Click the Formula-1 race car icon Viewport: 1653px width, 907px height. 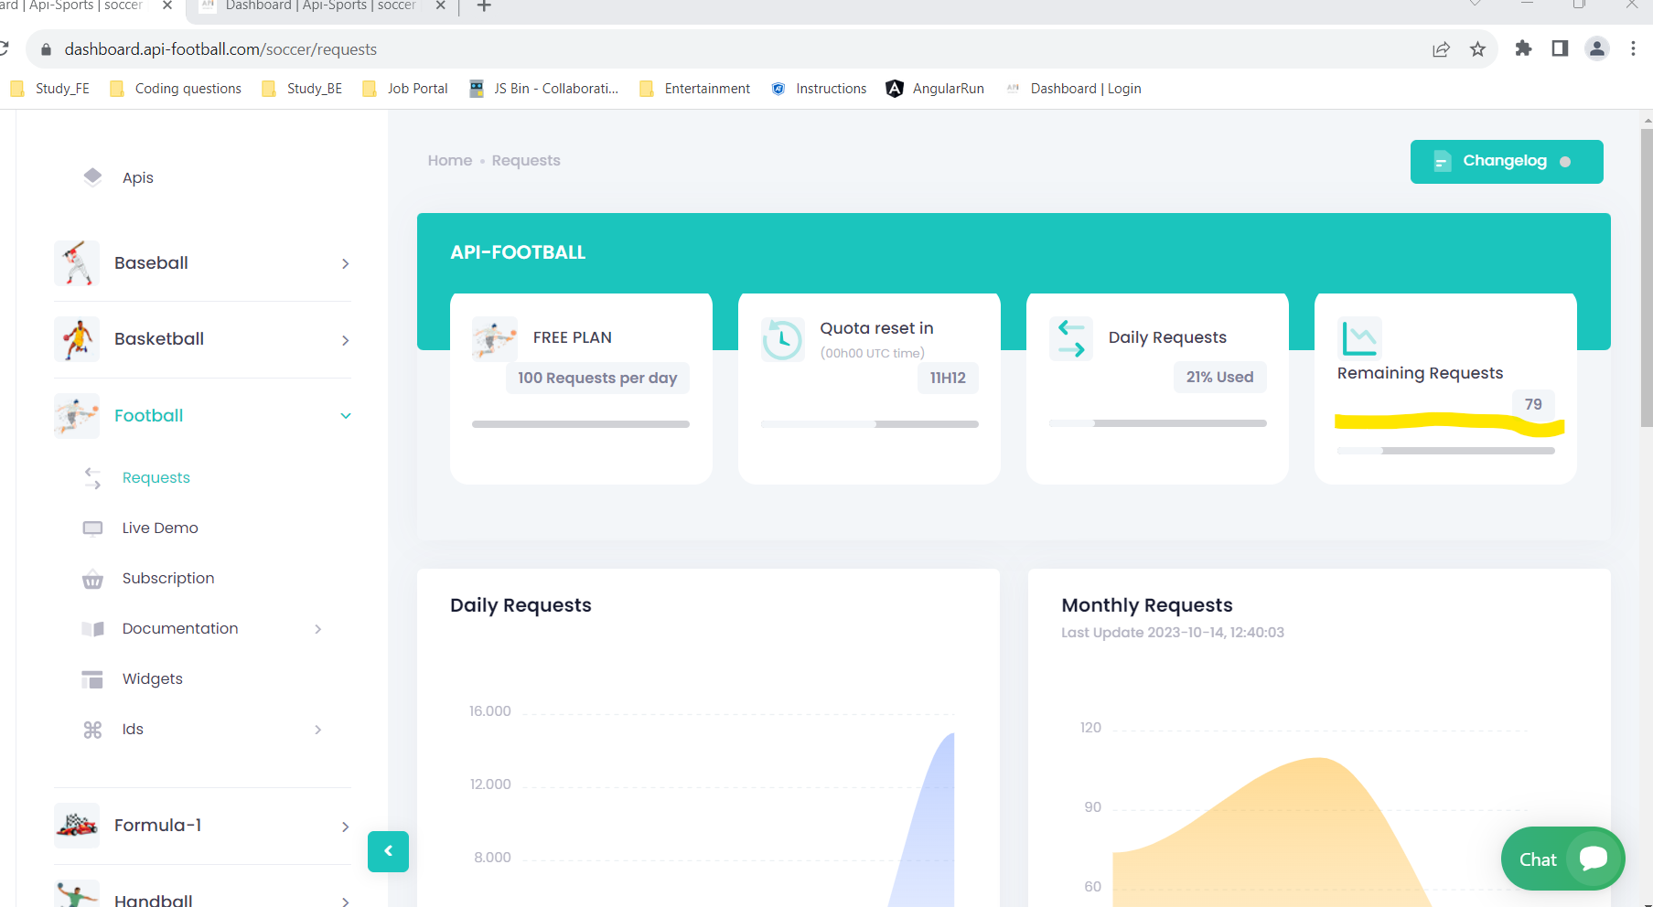pos(77,826)
